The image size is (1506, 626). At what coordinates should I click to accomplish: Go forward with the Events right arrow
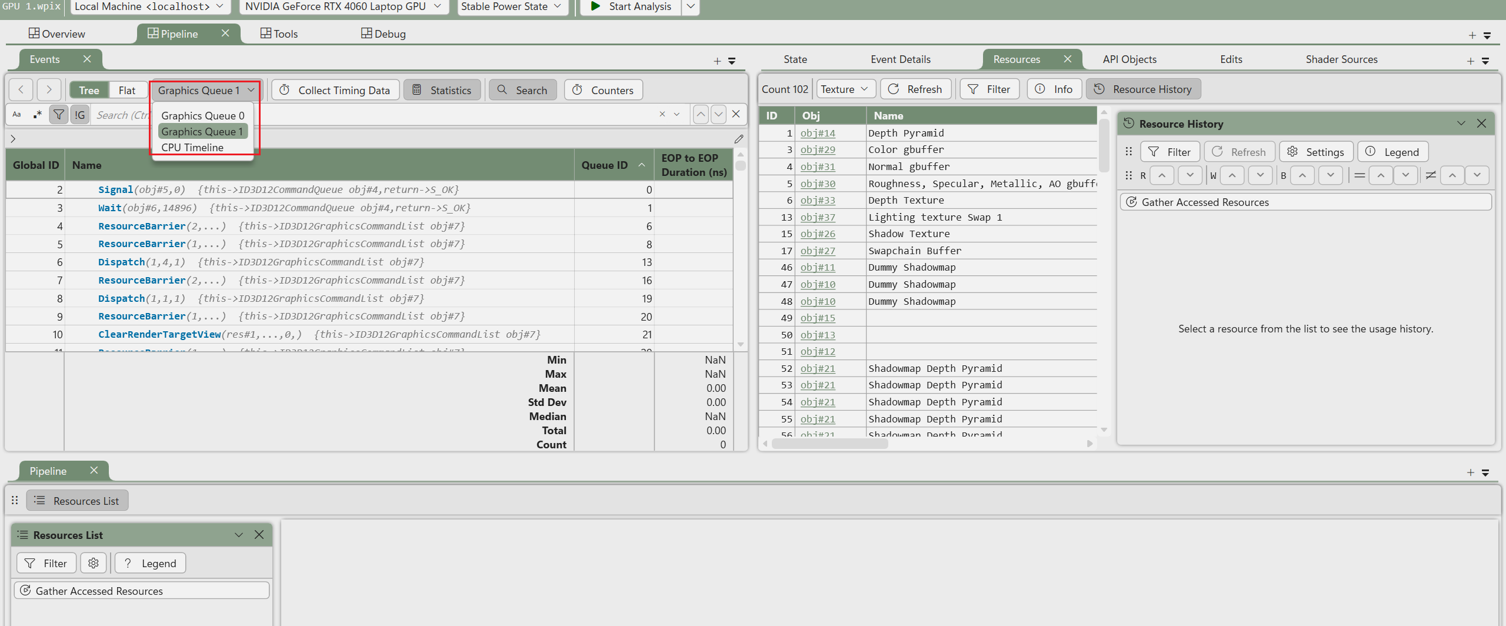(x=49, y=90)
